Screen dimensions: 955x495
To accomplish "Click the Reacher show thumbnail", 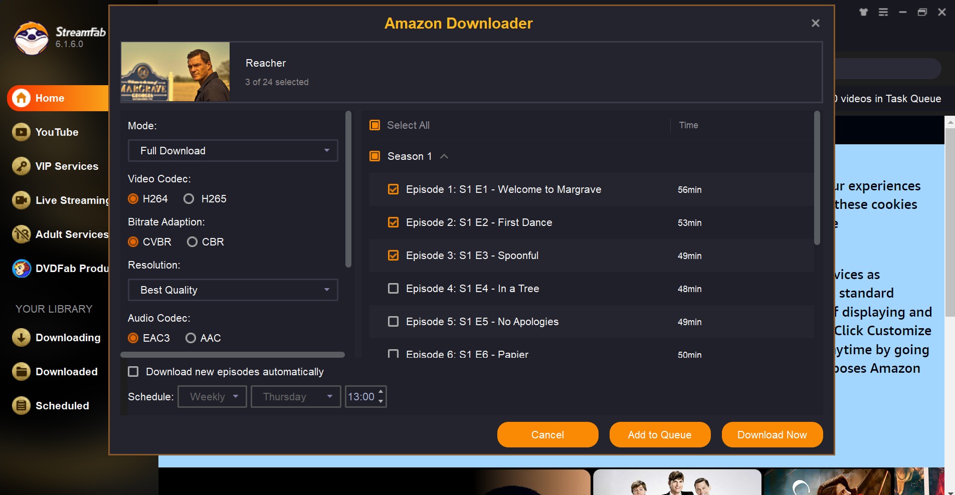I will tap(175, 72).
